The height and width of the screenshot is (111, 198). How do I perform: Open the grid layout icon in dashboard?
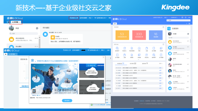189,24
